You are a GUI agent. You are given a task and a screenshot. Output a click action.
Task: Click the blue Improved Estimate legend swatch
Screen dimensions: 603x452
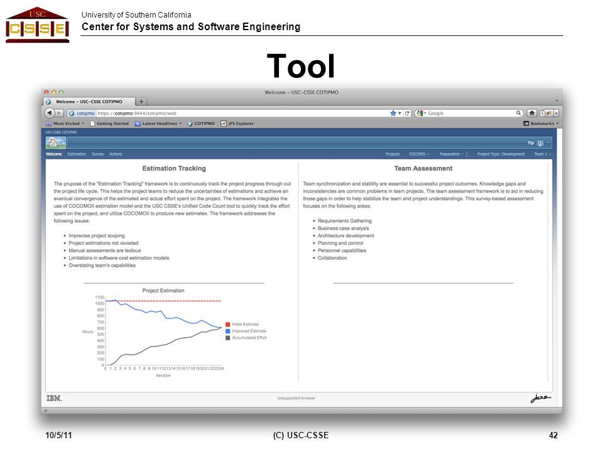pos(227,331)
